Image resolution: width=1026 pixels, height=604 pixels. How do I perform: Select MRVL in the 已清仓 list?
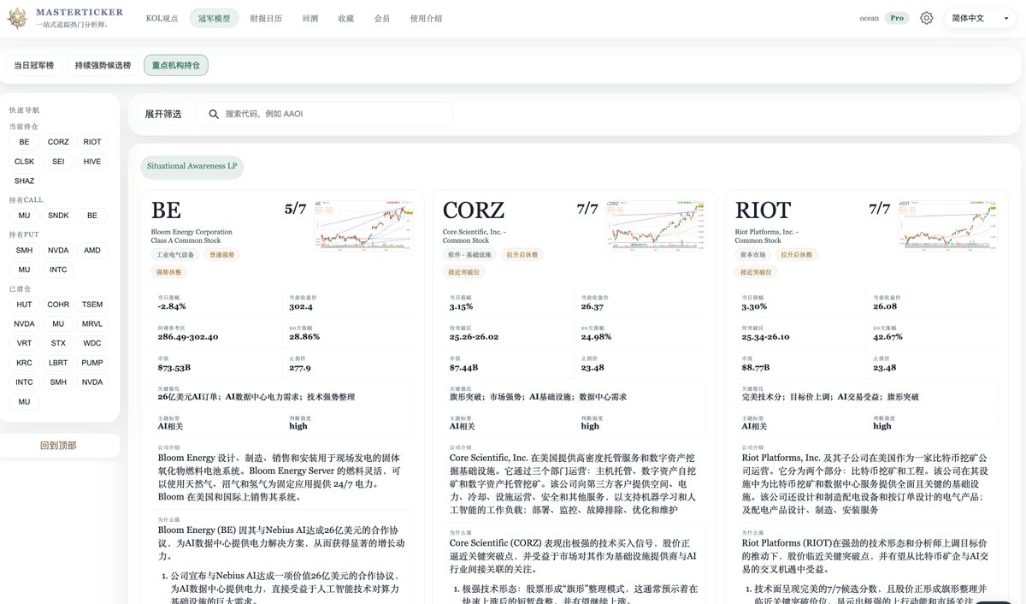coord(92,324)
